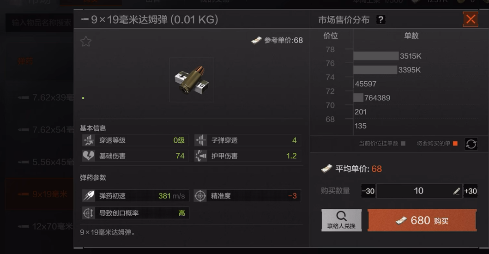Select the 764389 orders price bar

pos(359,97)
